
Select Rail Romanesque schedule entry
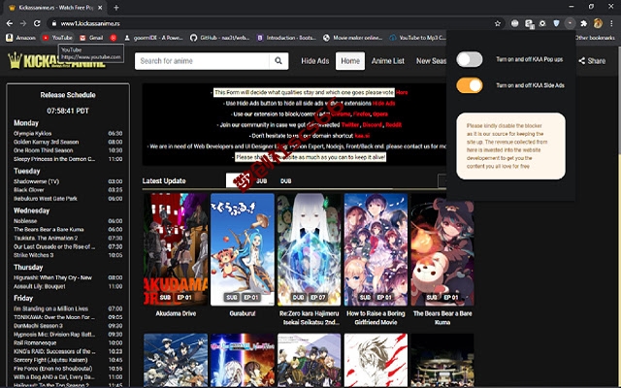[x=35, y=342]
